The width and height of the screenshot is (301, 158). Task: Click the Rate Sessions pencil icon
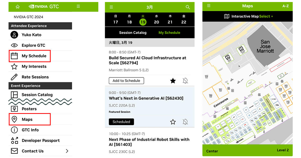click(x=14, y=77)
